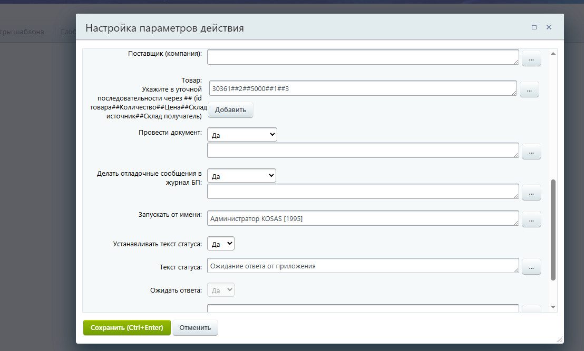Click the scrollbar down arrow

(x=553, y=307)
